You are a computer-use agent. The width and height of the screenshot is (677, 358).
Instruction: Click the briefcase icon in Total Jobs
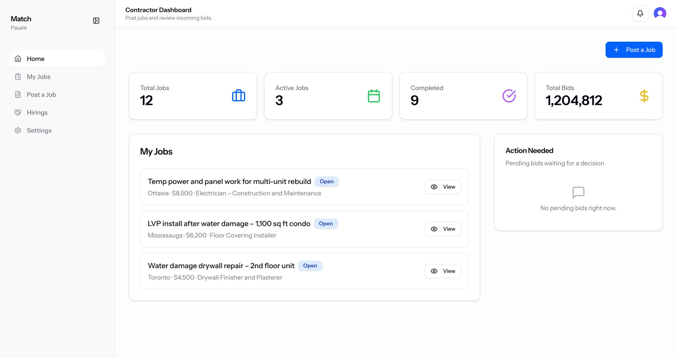[239, 96]
